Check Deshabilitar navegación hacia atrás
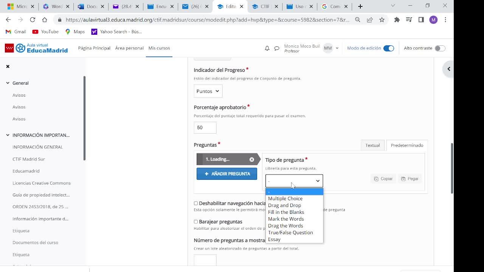Image resolution: width=484 pixels, height=272 pixels. (x=196, y=204)
